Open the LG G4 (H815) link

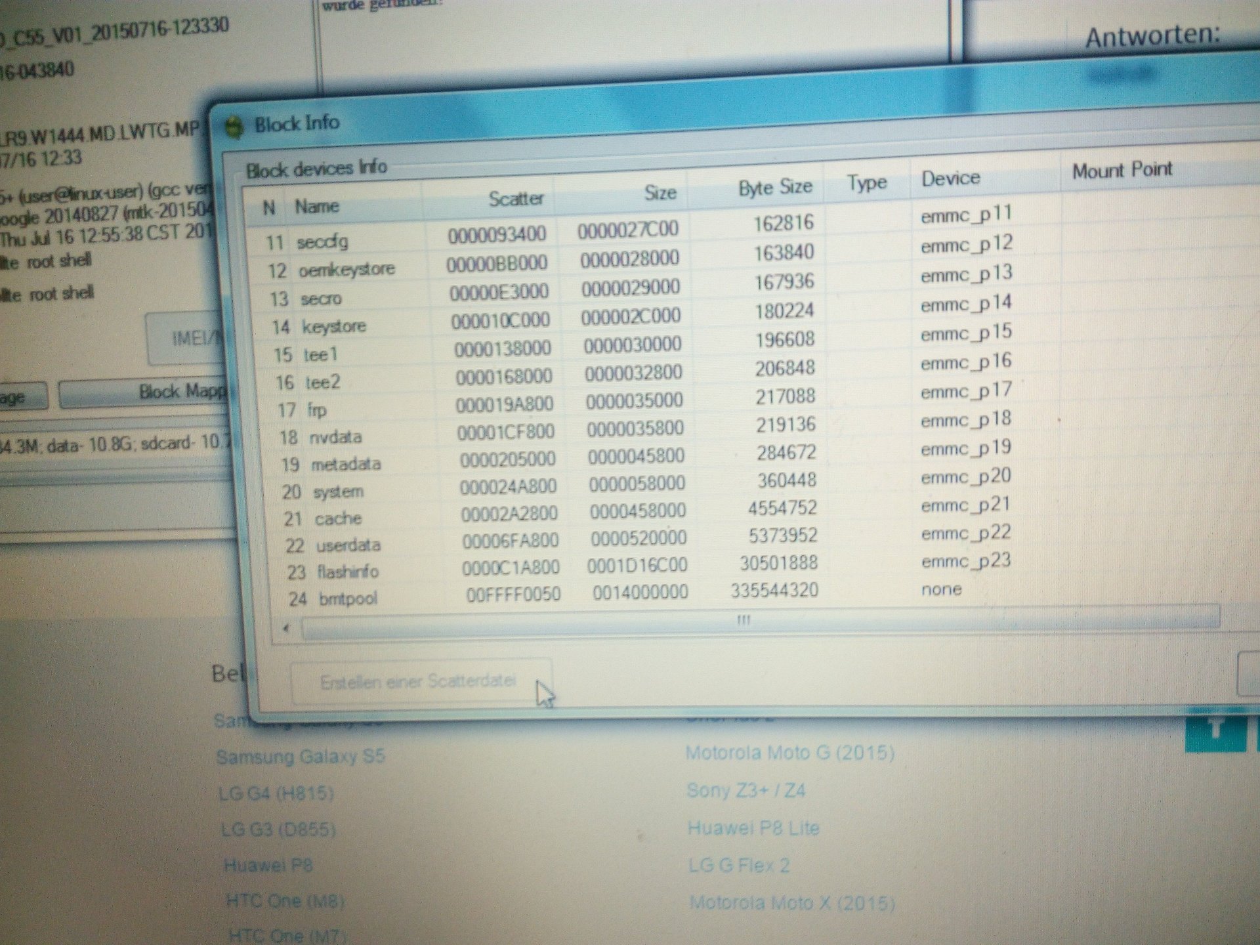coord(276,793)
